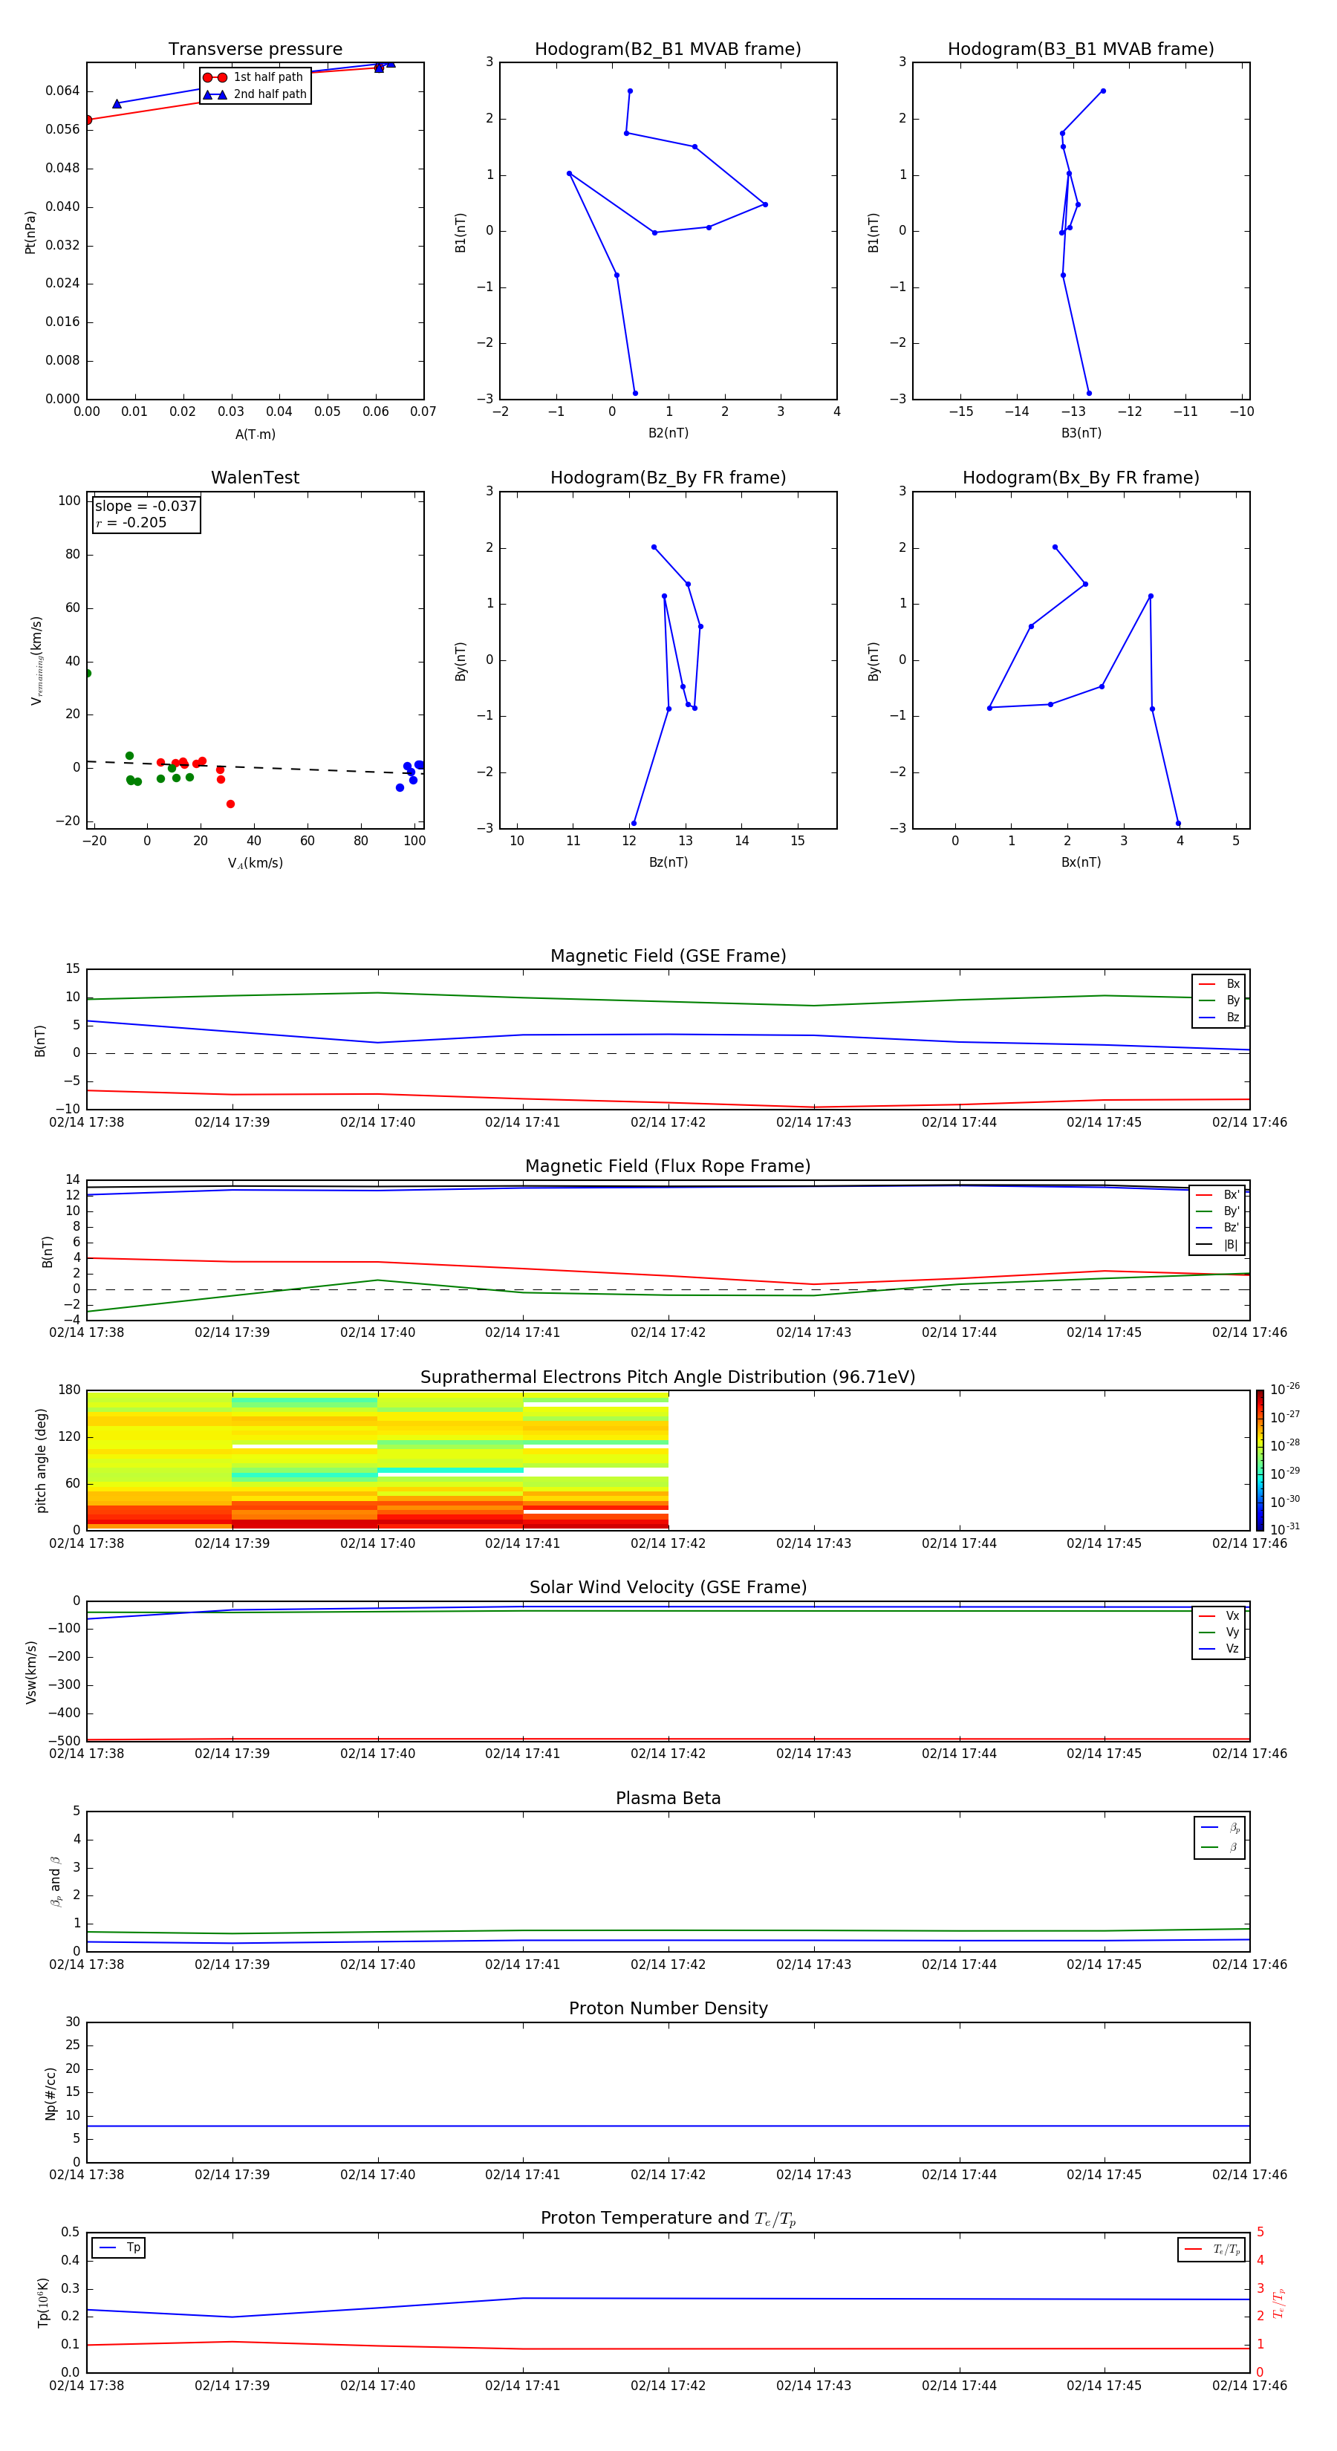This screenshot has height=2451, width=1337.
Task: Click the '2nd half path' legend entry
Action: pos(255,94)
